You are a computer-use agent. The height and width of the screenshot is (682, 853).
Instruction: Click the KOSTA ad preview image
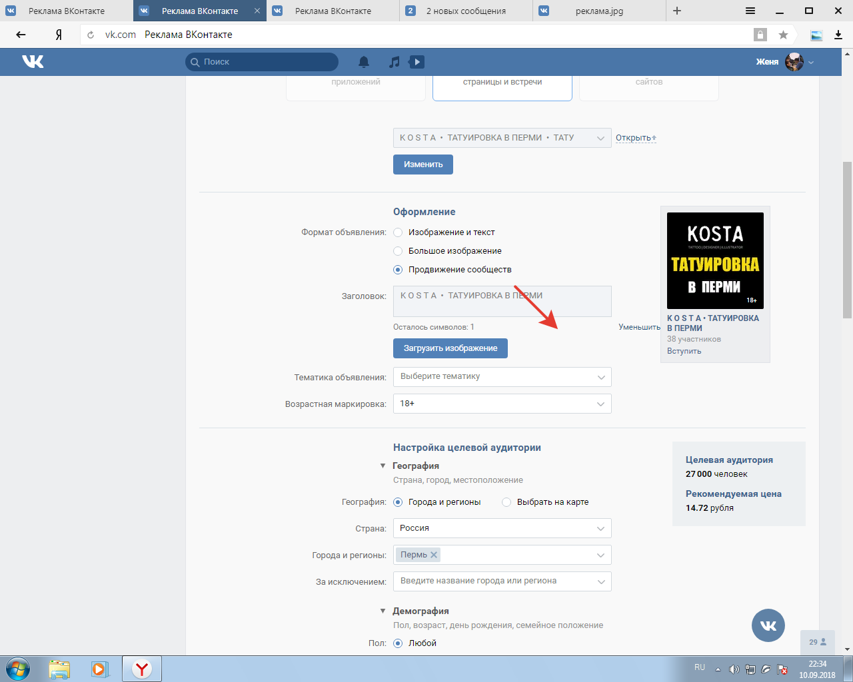tap(715, 260)
